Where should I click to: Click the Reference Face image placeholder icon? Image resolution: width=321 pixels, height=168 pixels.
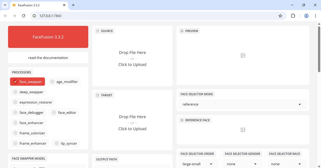(x=243, y=130)
